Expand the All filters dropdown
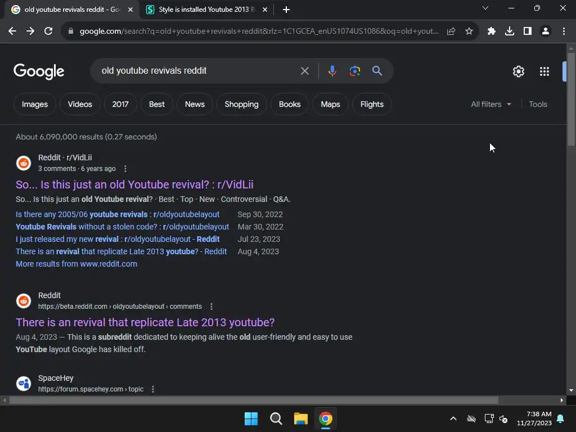Image resolution: width=576 pixels, height=432 pixels. coord(491,104)
